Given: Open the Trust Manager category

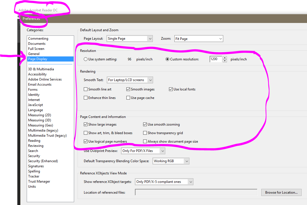Looking at the screenshot, I should (39, 181).
